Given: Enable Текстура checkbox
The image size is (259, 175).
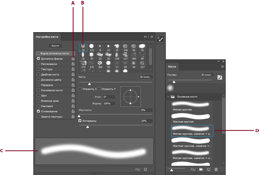Looking at the screenshot, I should point(39,69).
